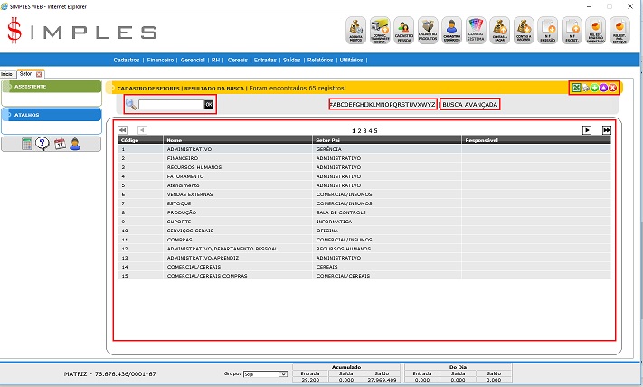The image size is (643, 387).
Task: Open the Grupo dropdown
Action: click(x=266, y=373)
